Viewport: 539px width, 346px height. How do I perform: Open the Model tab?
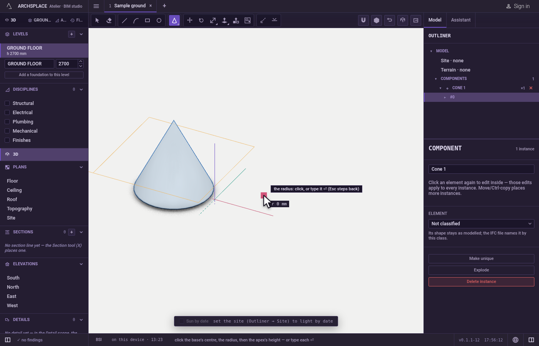(435, 20)
